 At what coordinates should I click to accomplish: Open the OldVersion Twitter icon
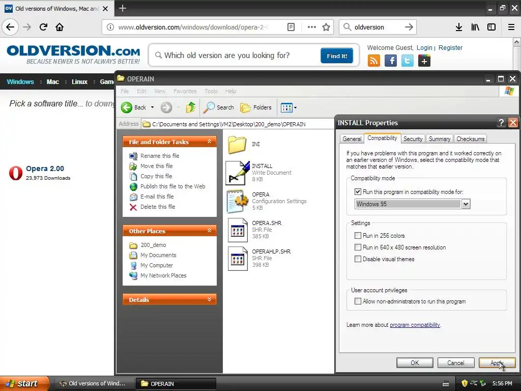click(408, 61)
